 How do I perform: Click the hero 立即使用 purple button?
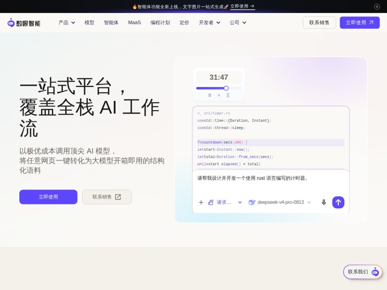[x=48, y=197]
